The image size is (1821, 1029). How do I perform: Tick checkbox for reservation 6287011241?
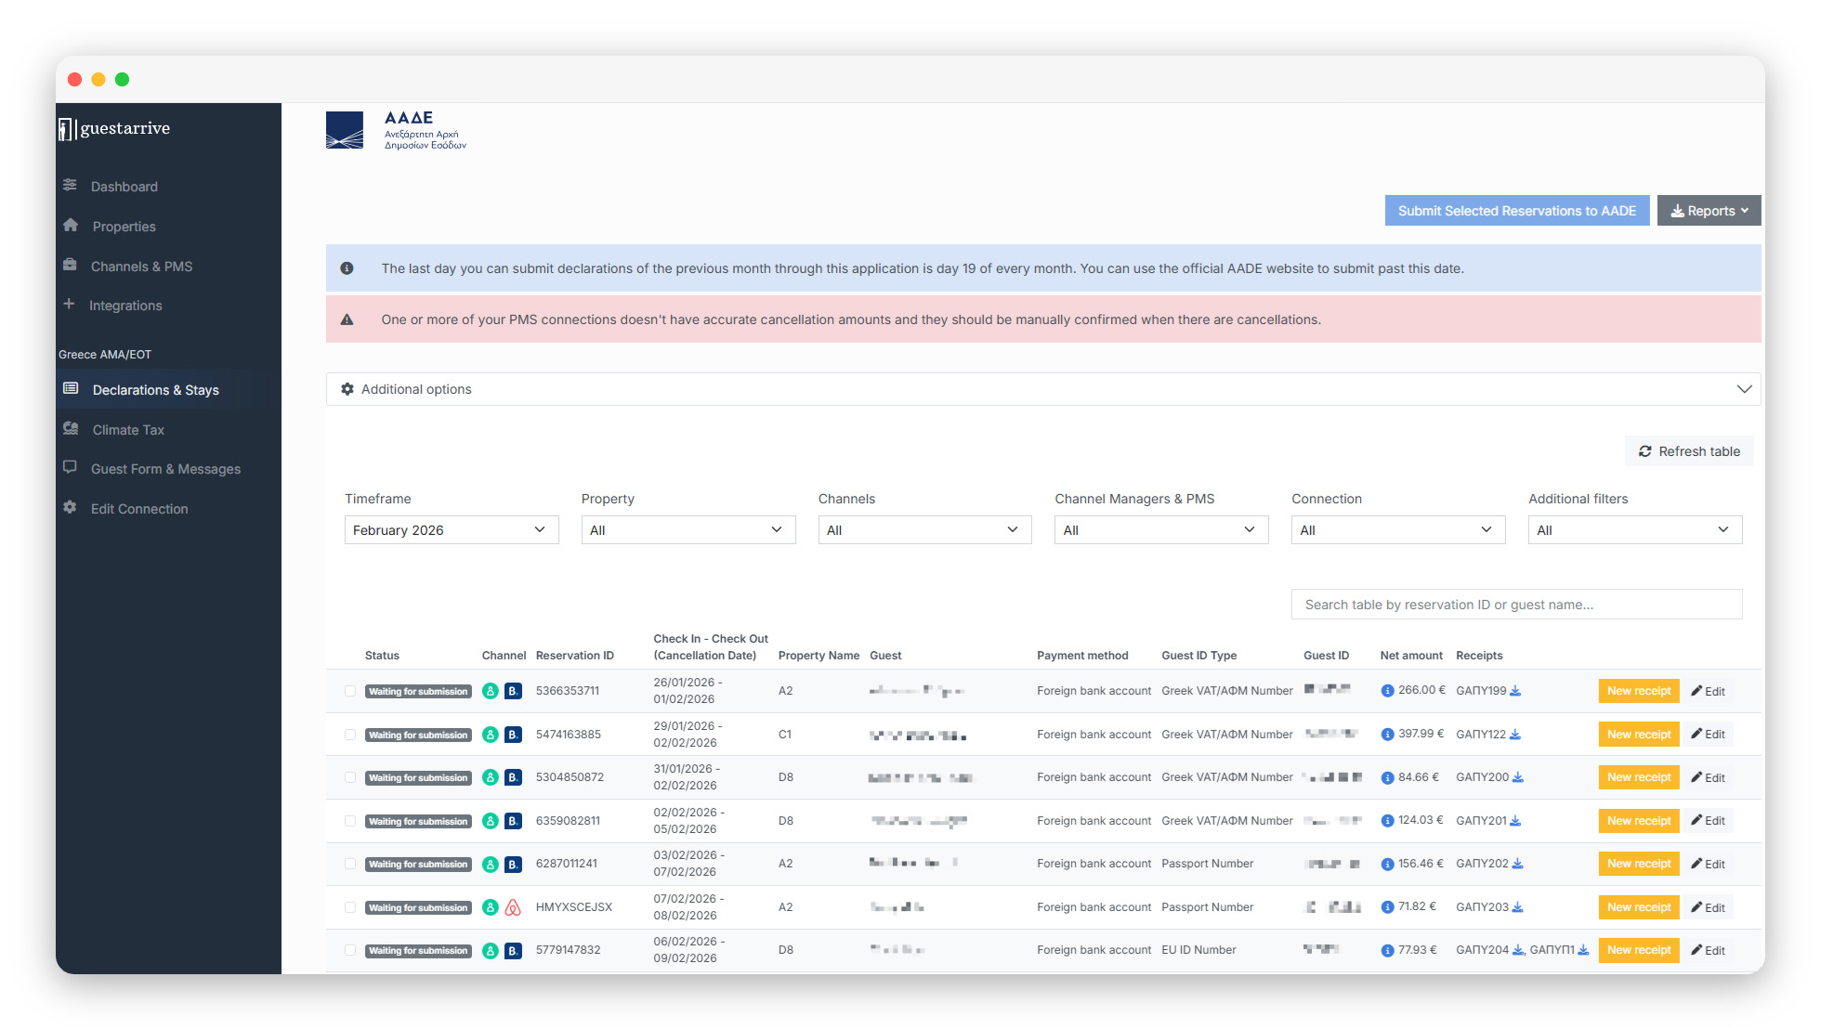coord(350,864)
